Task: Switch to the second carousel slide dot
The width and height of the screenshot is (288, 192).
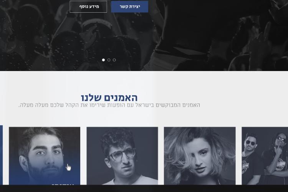Action: coord(109,60)
